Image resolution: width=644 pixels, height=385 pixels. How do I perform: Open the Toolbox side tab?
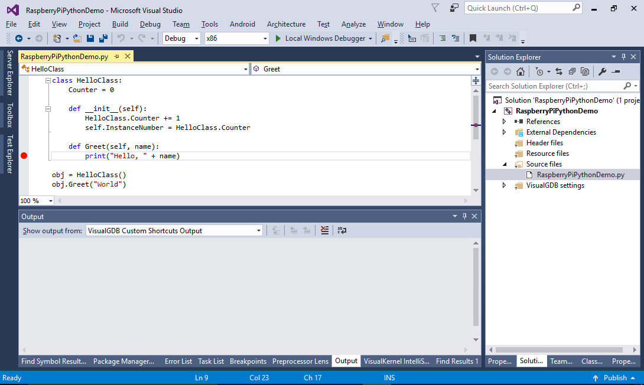coord(10,115)
